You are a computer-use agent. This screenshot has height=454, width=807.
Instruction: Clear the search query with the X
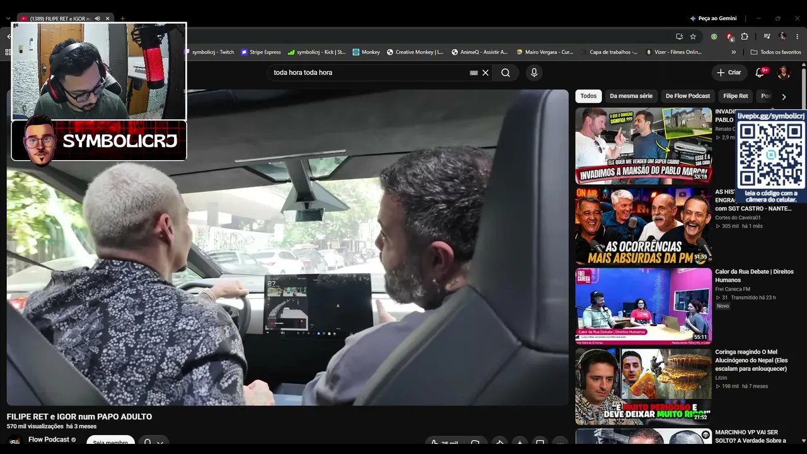[x=485, y=73]
